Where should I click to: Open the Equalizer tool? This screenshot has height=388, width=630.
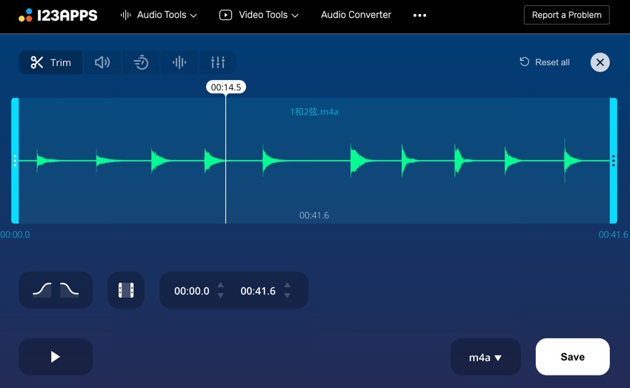pos(217,62)
